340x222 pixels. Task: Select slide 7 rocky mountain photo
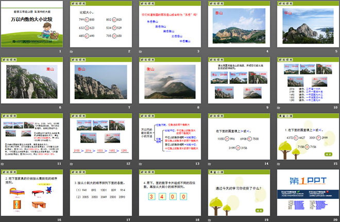(x=101, y=80)
